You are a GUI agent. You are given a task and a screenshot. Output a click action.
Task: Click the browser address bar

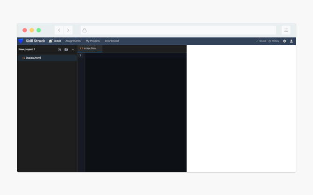(178, 30)
